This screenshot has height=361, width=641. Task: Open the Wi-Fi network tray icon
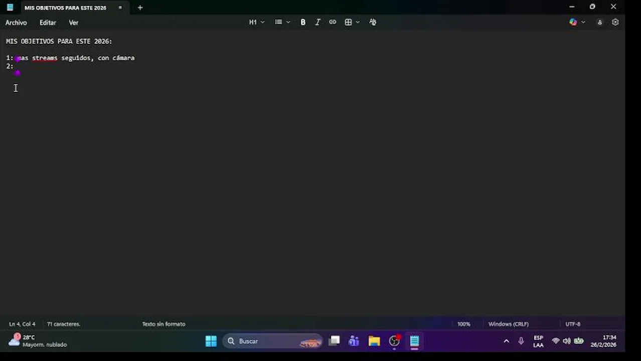click(x=556, y=341)
